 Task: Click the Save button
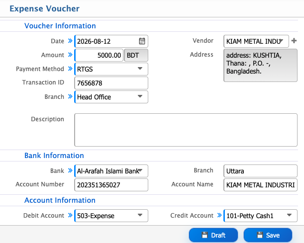268,235
